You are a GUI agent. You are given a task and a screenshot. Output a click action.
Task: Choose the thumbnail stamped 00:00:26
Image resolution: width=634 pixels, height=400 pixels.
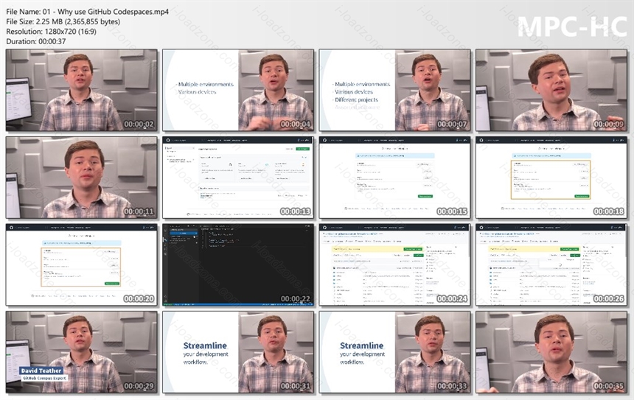point(551,264)
